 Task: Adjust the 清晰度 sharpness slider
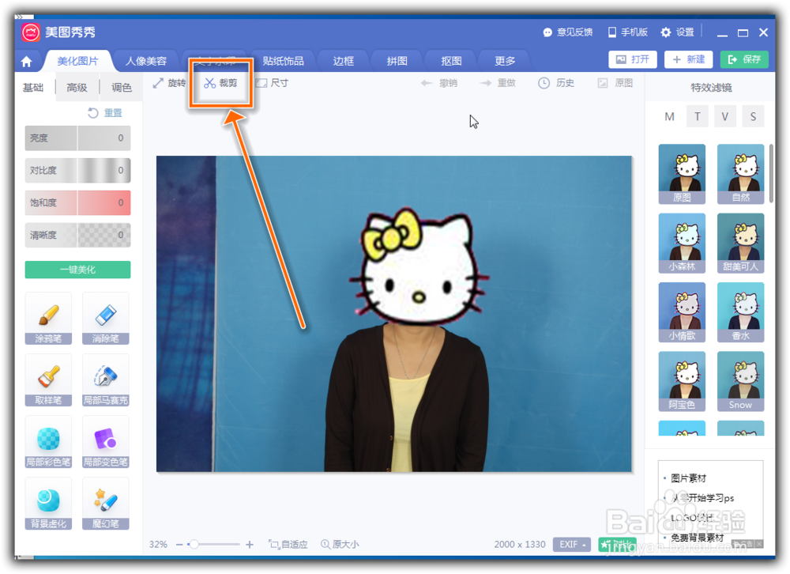tap(77, 235)
